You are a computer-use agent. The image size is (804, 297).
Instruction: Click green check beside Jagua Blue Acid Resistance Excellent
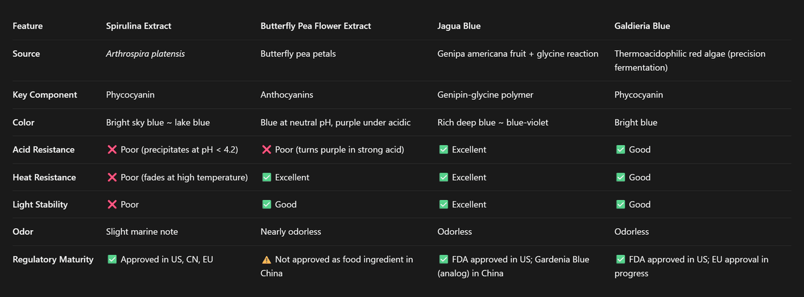(x=443, y=150)
